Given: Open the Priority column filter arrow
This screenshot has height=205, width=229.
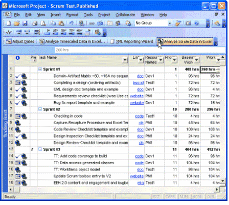Looking at the screenshot, I should tap(174, 60).
